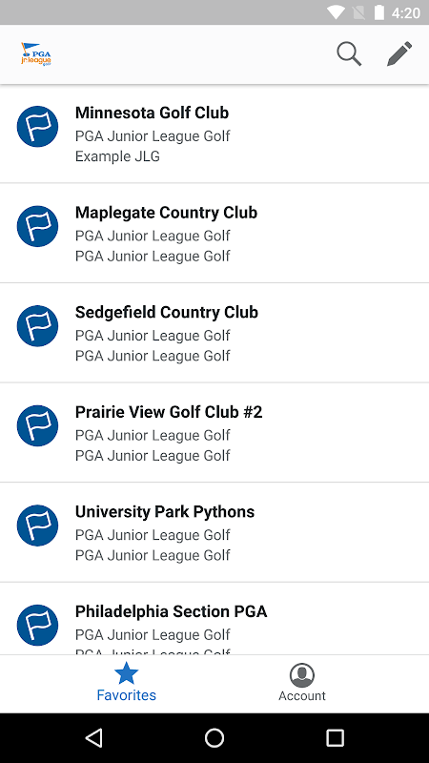
Task: Tap the Android home circle button
Action: (214, 737)
